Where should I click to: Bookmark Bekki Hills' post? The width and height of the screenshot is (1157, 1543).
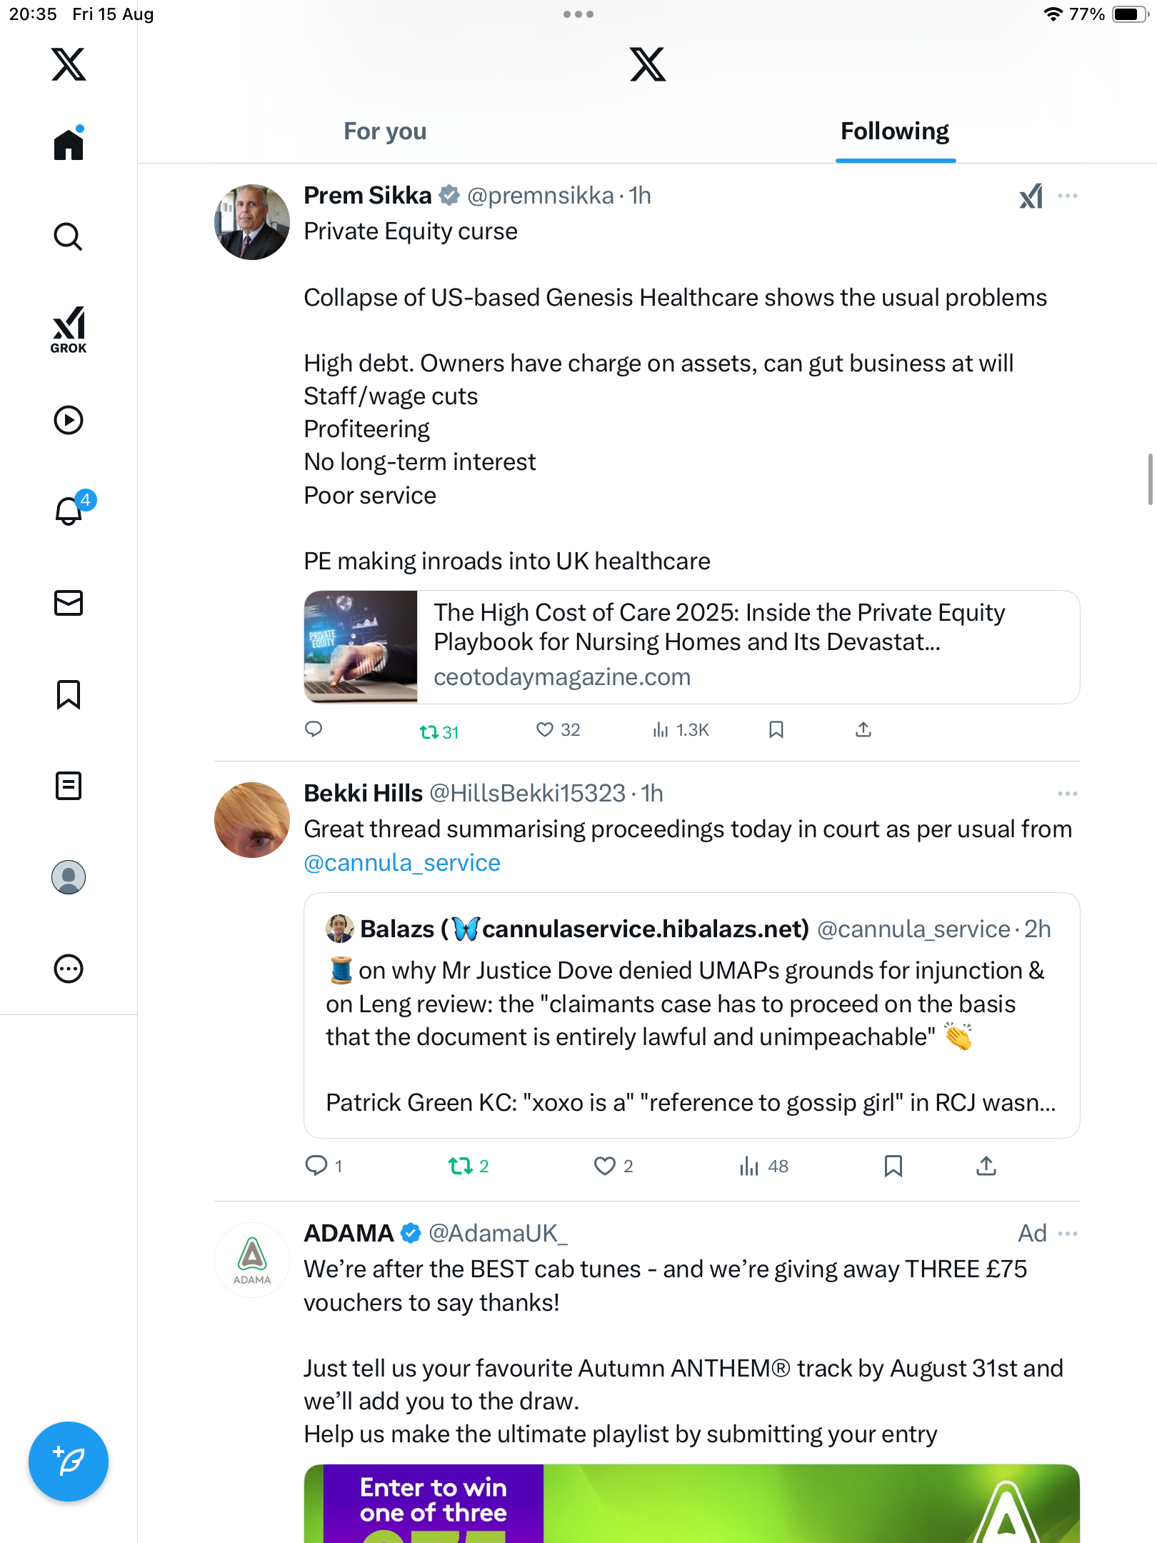point(893,1167)
